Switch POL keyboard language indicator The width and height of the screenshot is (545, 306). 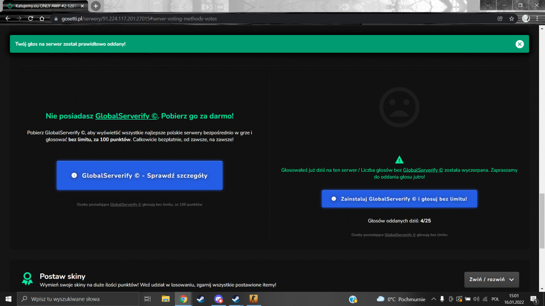495,299
